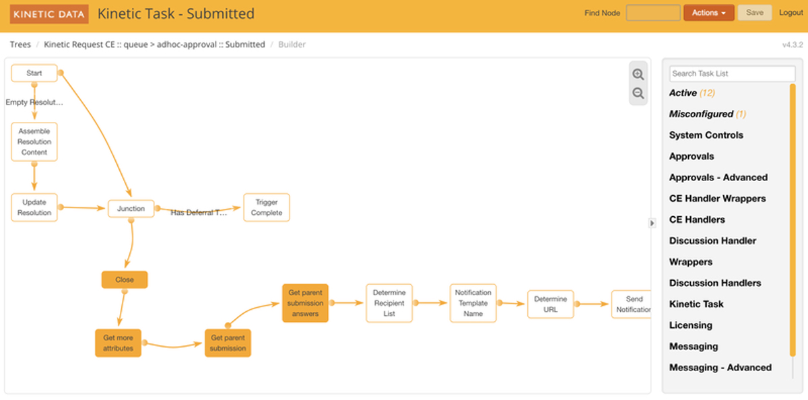This screenshot has height=400, width=808.
Task: Click connector dot right of Notification Template Name
Action: tap(500, 303)
